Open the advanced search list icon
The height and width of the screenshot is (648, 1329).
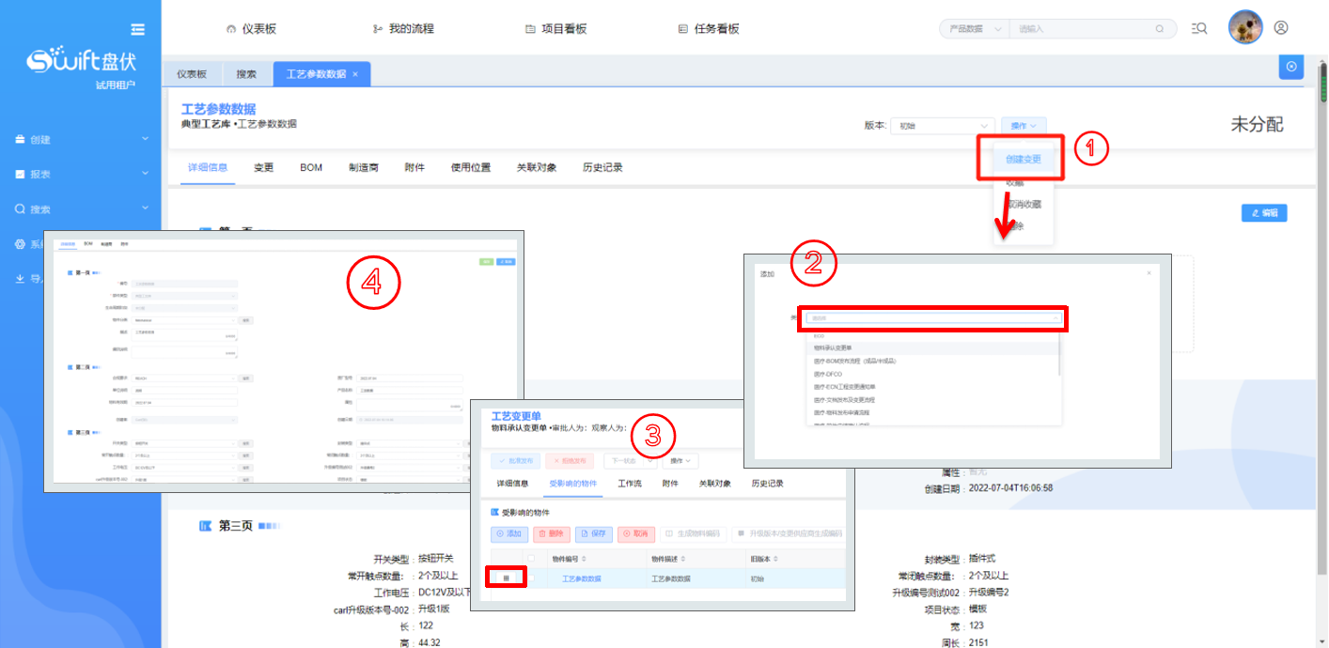[1198, 28]
